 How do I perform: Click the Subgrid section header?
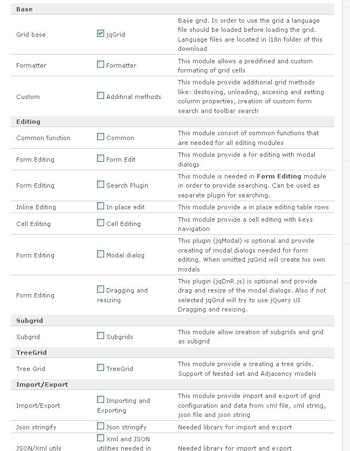(29, 321)
